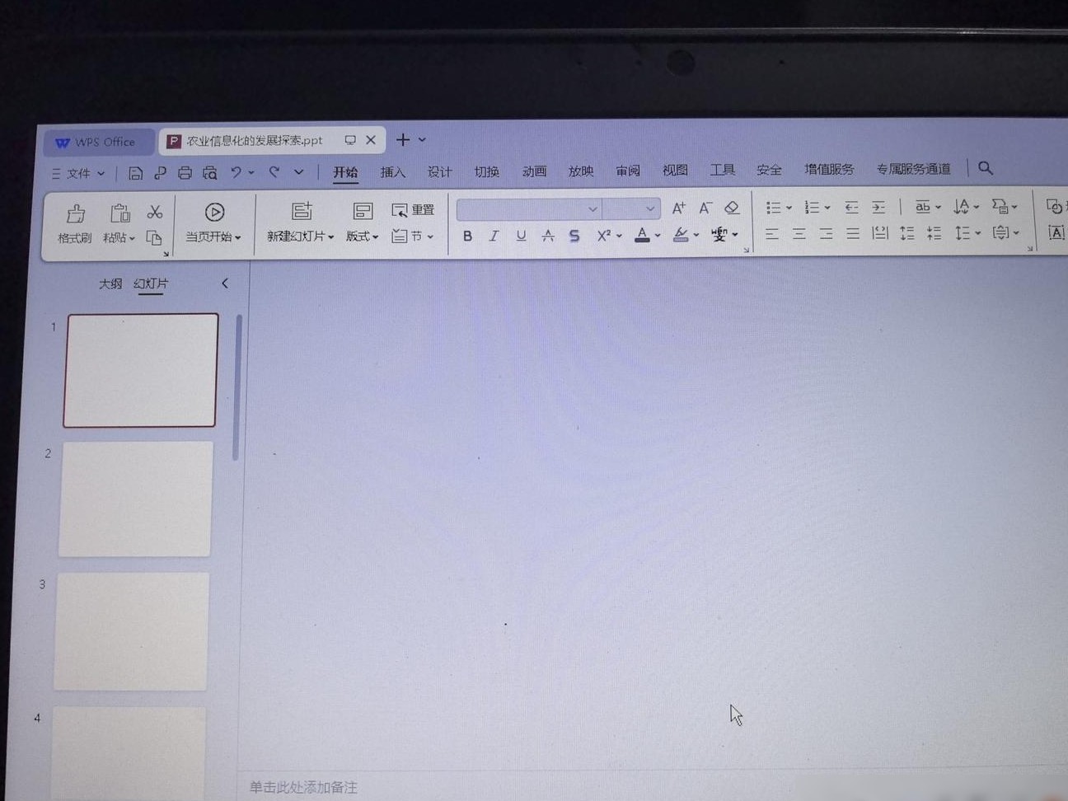Open the 文件 file menu
This screenshot has height=801, width=1068.
coord(78,174)
